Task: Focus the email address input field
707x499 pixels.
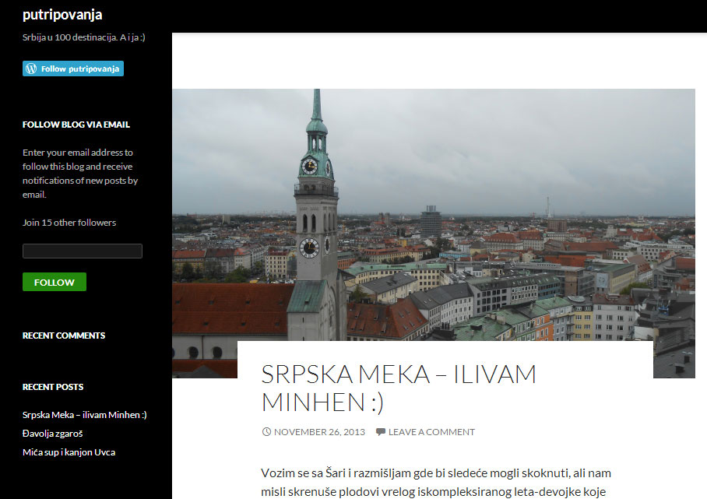Action: click(x=83, y=251)
